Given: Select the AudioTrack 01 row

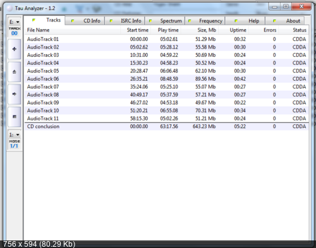Looking at the screenshot, I should [x=167, y=39].
